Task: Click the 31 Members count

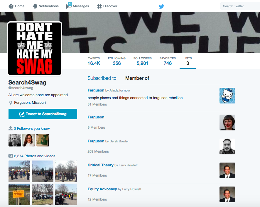Action: 97,104
